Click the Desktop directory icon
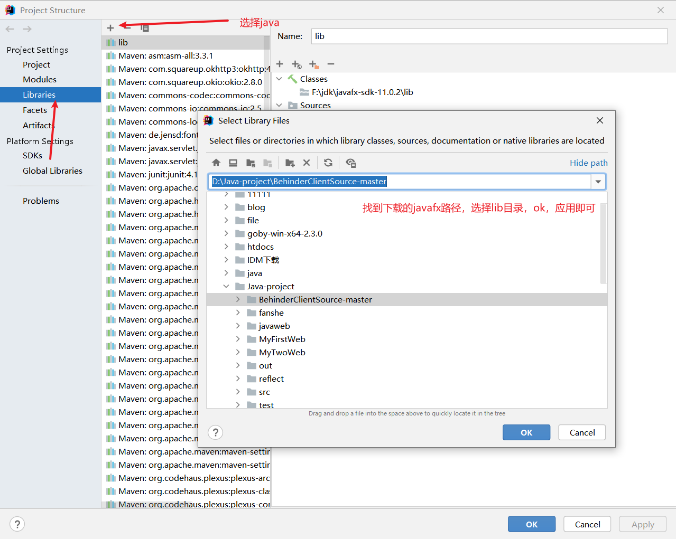Viewport: 676px width, 539px height. pyautogui.click(x=233, y=163)
